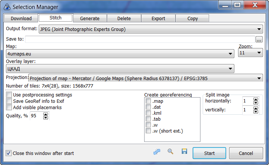This screenshot has height=165, width=269.
Task: Check the .kml georeferencing option
Action: pyautogui.click(x=149, y=113)
